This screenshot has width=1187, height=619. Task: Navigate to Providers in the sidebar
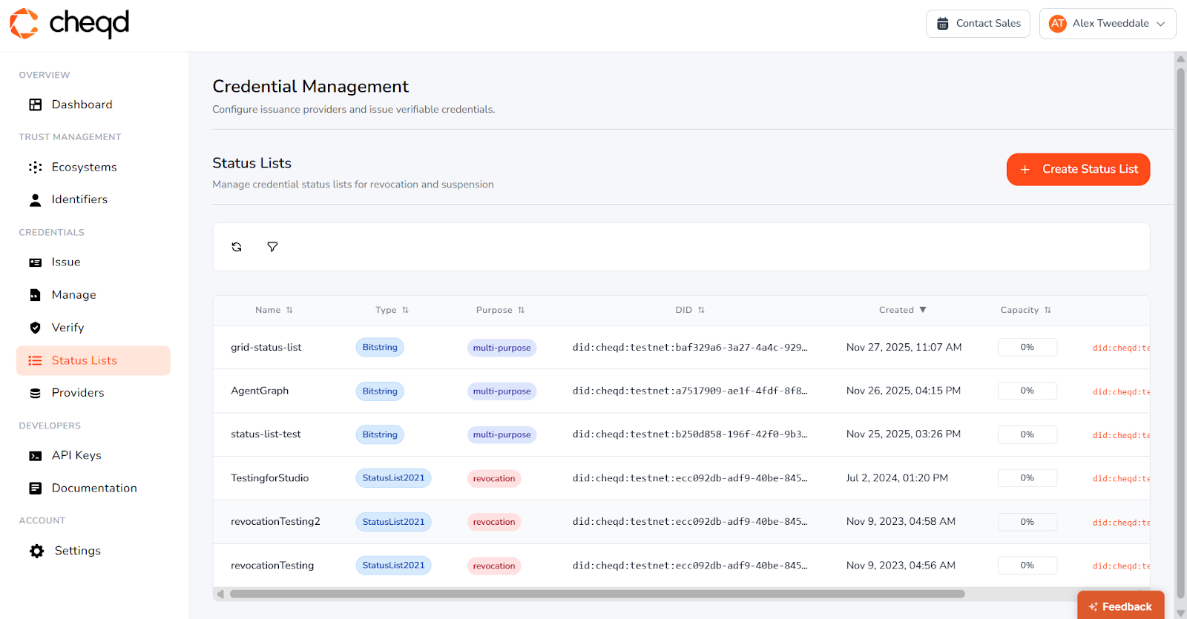(78, 393)
